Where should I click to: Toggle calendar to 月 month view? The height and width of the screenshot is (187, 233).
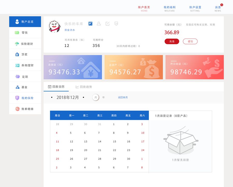pyautogui.click(x=96, y=97)
